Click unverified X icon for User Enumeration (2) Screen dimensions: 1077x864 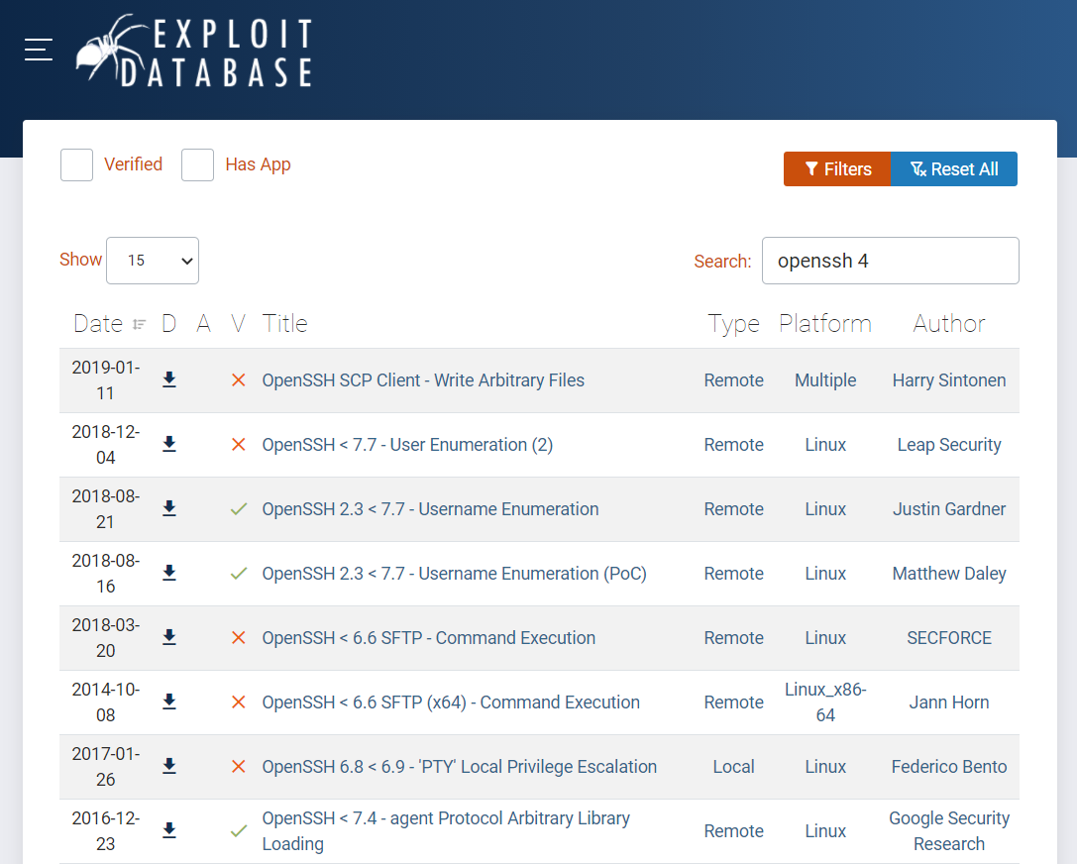click(x=239, y=444)
